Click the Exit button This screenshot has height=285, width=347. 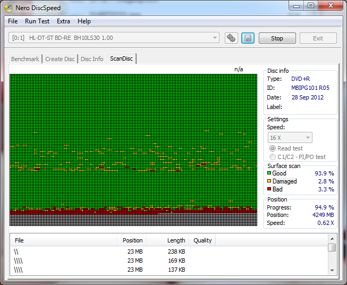click(x=318, y=38)
